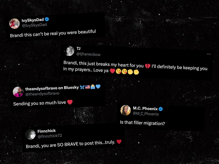Open the @finnchick72 handle
The width and height of the screenshot is (219, 164).
(x=50, y=136)
